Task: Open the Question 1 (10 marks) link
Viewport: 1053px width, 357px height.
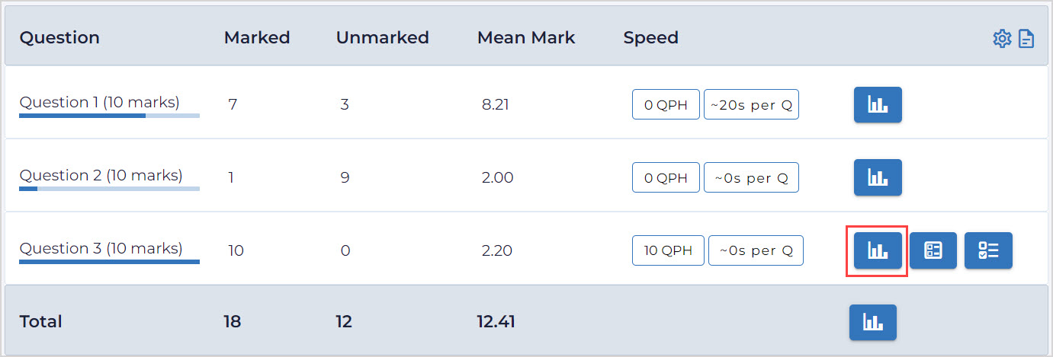Action: pyautogui.click(x=99, y=102)
